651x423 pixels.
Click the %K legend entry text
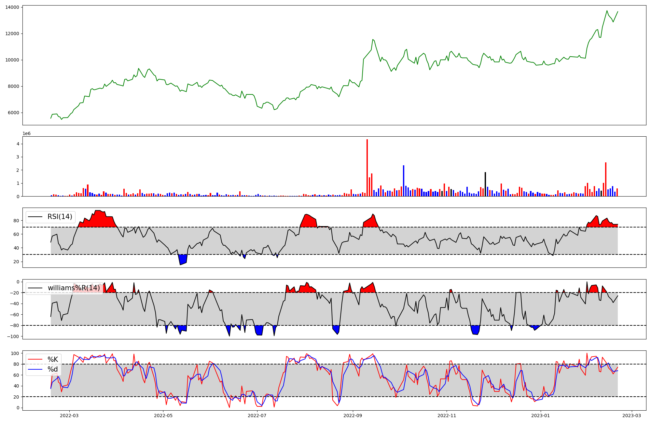(53, 360)
